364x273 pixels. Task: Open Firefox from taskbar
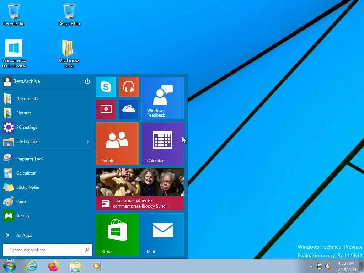pyautogui.click(x=54, y=266)
